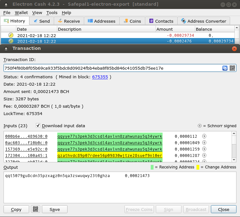Click Schnorr icon for 0,00001049 input
This screenshot has width=240, height=217.
tap(204, 143)
